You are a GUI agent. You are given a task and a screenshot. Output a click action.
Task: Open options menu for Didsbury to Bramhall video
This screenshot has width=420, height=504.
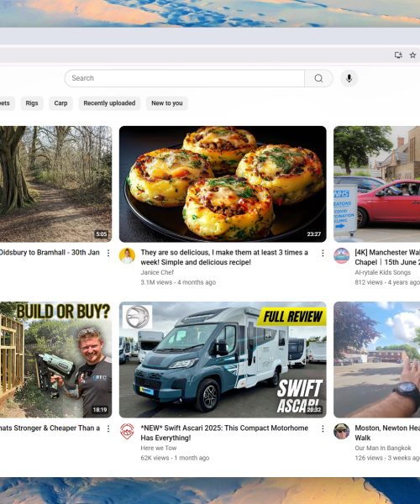[108, 254]
